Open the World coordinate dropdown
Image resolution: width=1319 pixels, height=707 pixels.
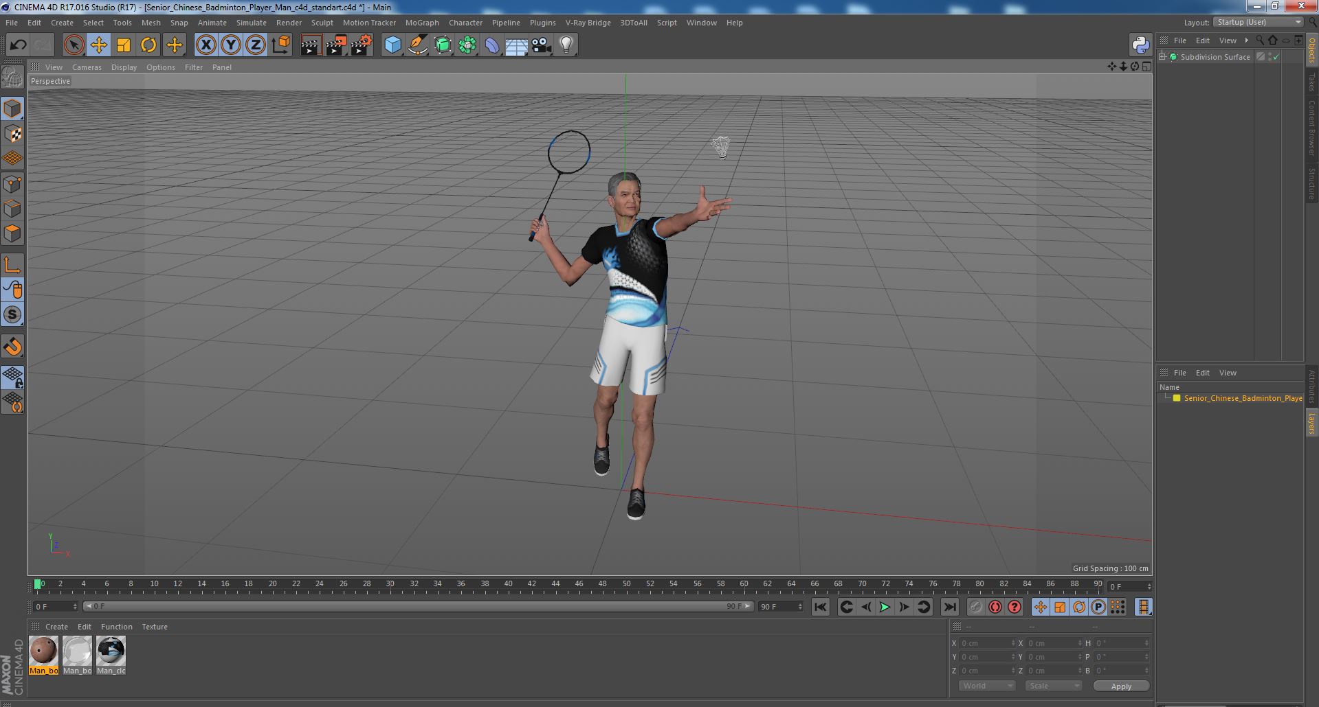(987, 686)
